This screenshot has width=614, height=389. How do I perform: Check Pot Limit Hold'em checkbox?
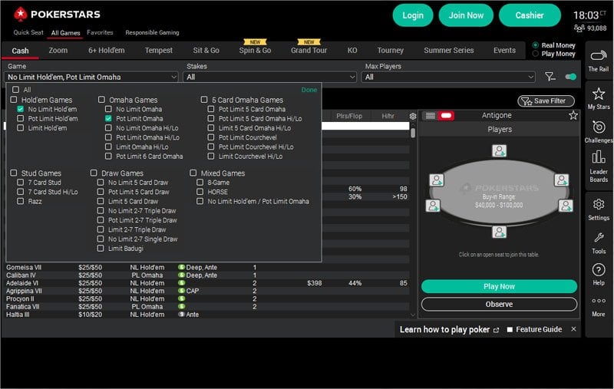[21, 119]
